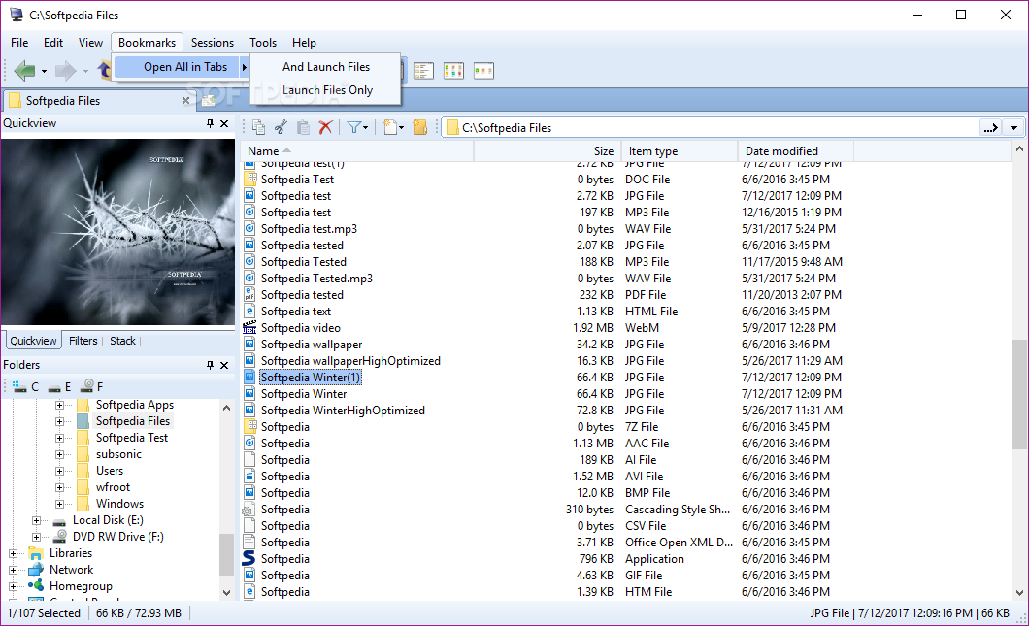Select drive C in Folders toolbar
This screenshot has width=1029, height=626.
[26, 386]
